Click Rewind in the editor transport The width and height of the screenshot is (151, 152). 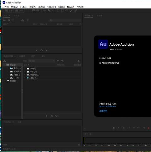coord(134,128)
